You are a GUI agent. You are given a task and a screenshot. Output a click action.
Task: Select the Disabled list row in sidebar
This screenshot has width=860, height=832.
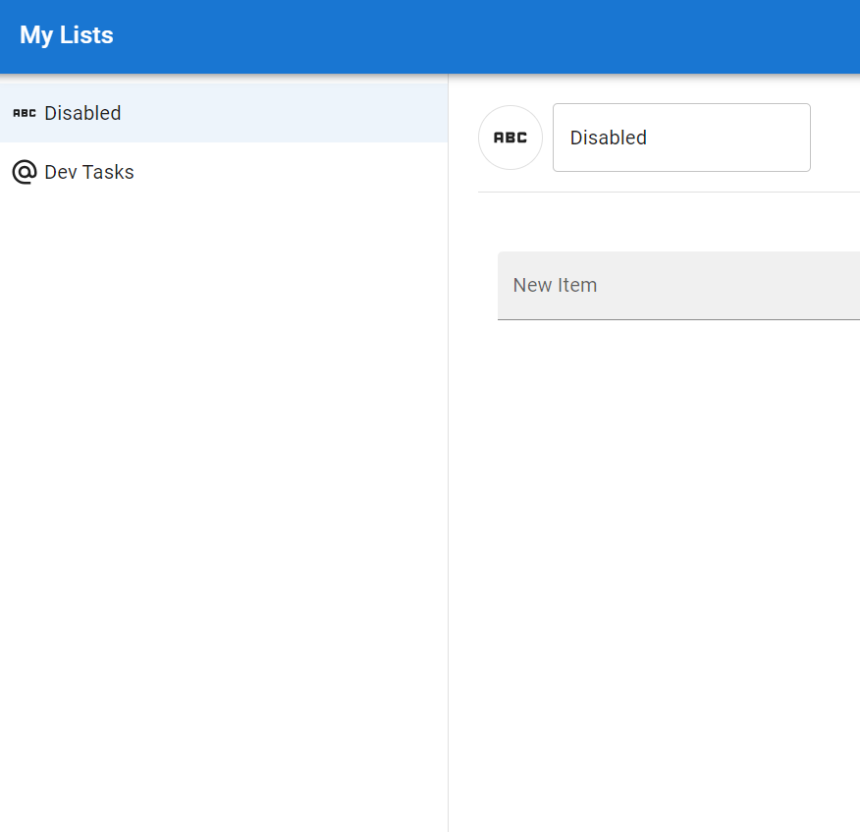tap(224, 113)
